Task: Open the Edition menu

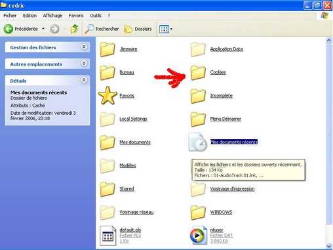Action: 29,16
